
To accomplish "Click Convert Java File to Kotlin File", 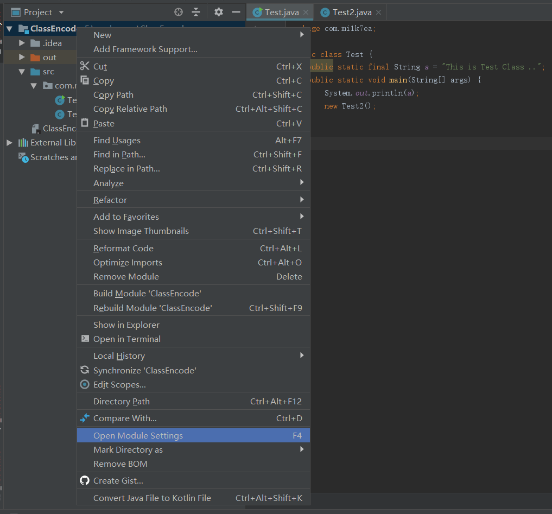I will coord(152,498).
